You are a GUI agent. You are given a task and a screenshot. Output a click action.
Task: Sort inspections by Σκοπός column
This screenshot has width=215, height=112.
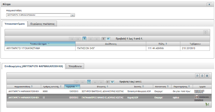point(139,87)
